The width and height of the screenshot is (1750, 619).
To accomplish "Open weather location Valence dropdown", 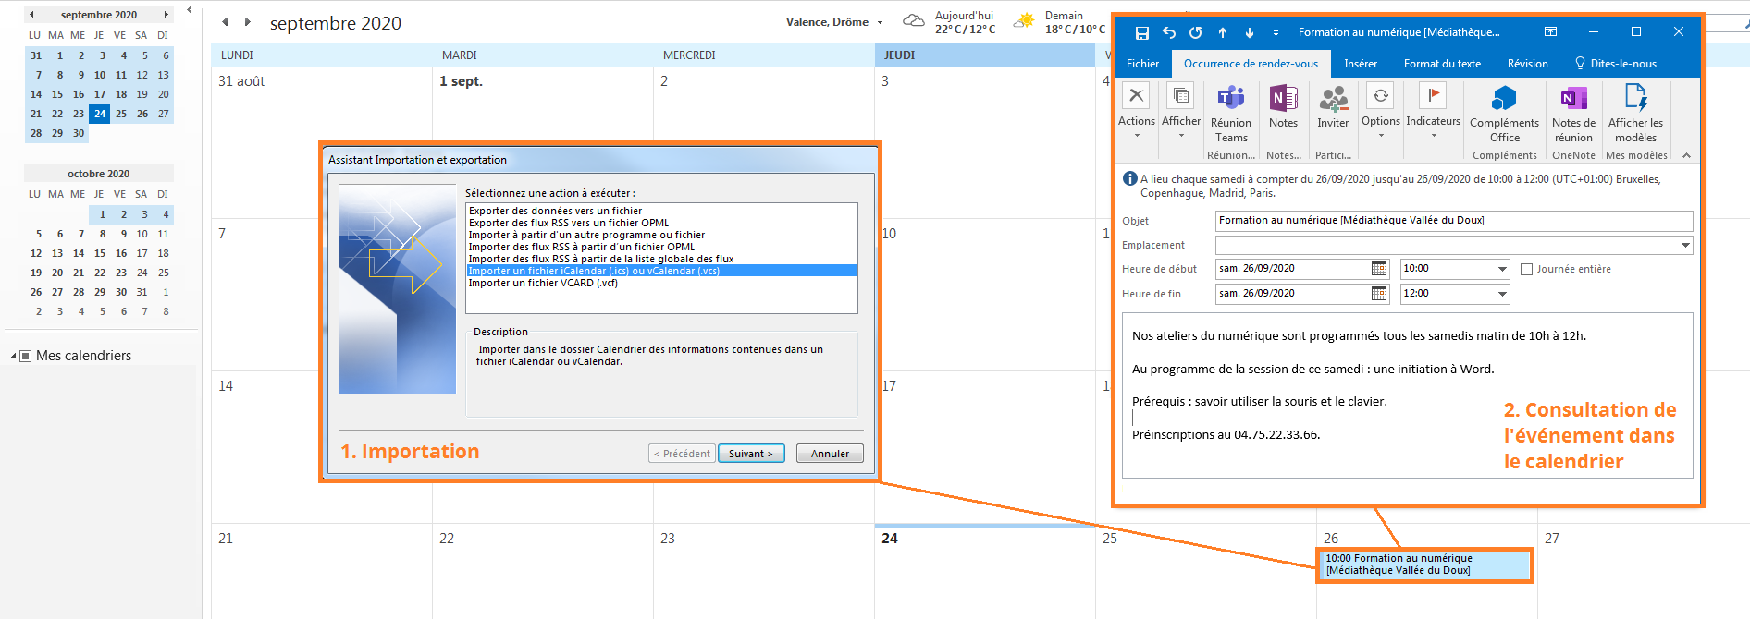I will pyautogui.click(x=880, y=23).
